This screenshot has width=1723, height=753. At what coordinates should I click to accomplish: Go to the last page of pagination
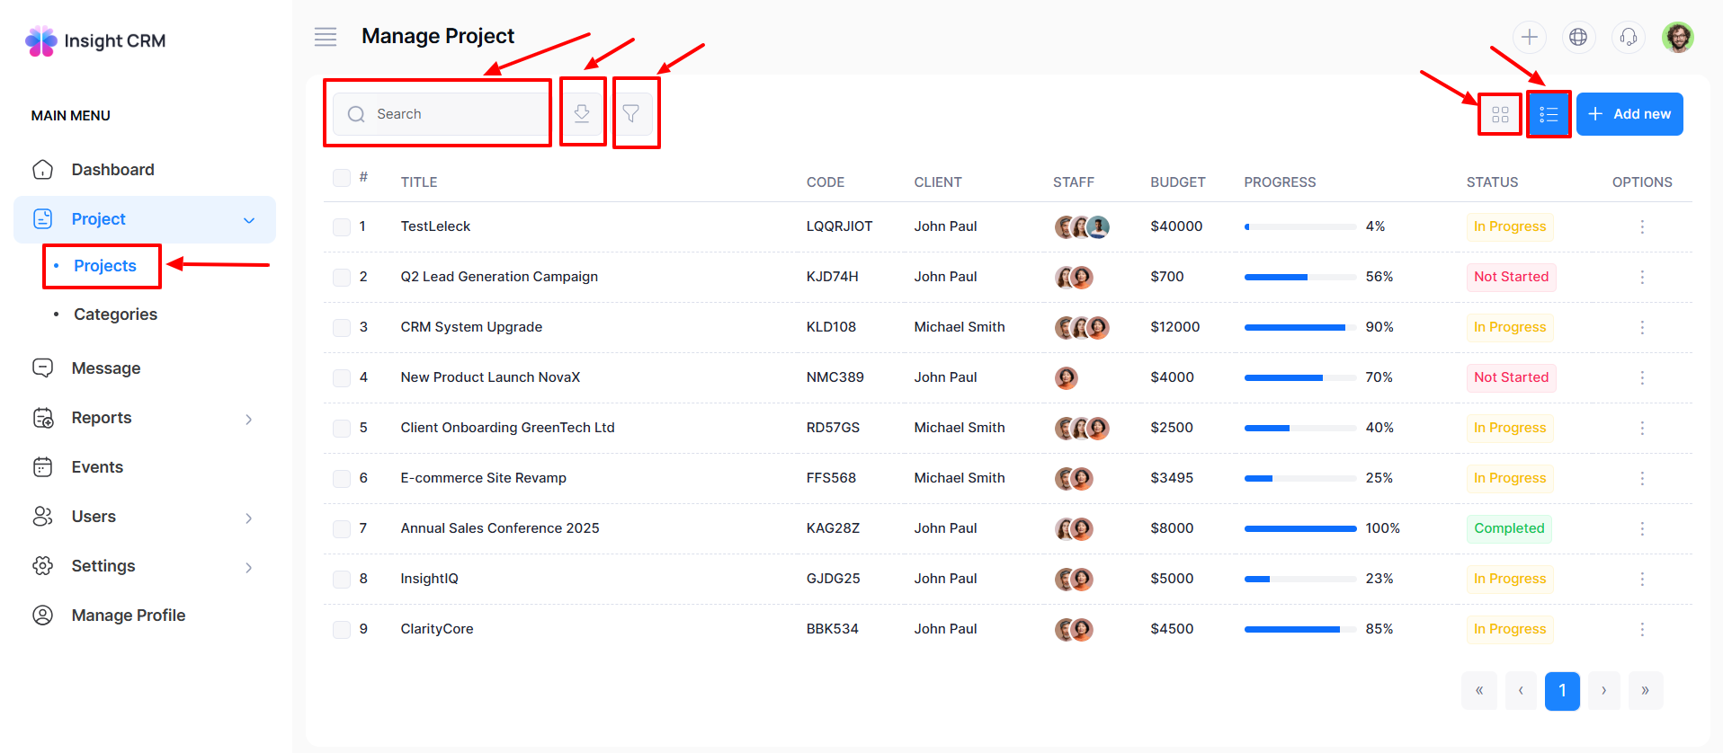[x=1645, y=691]
